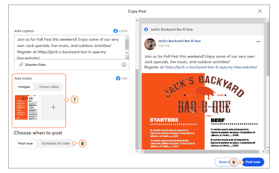Click Shorten links
The height and width of the screenshot is (173, 279).
(35, 65)
